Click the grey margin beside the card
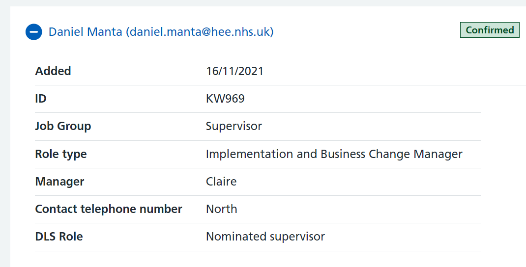526x267 pixels. [5, 134]
